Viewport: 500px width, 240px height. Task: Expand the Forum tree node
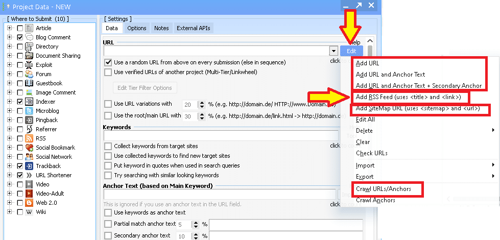(9, 74)
